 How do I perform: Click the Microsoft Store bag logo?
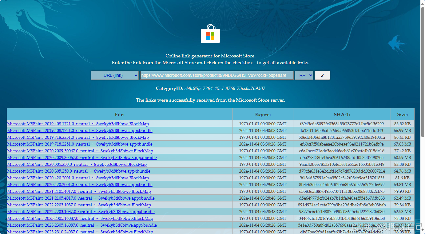pos(210,34)
